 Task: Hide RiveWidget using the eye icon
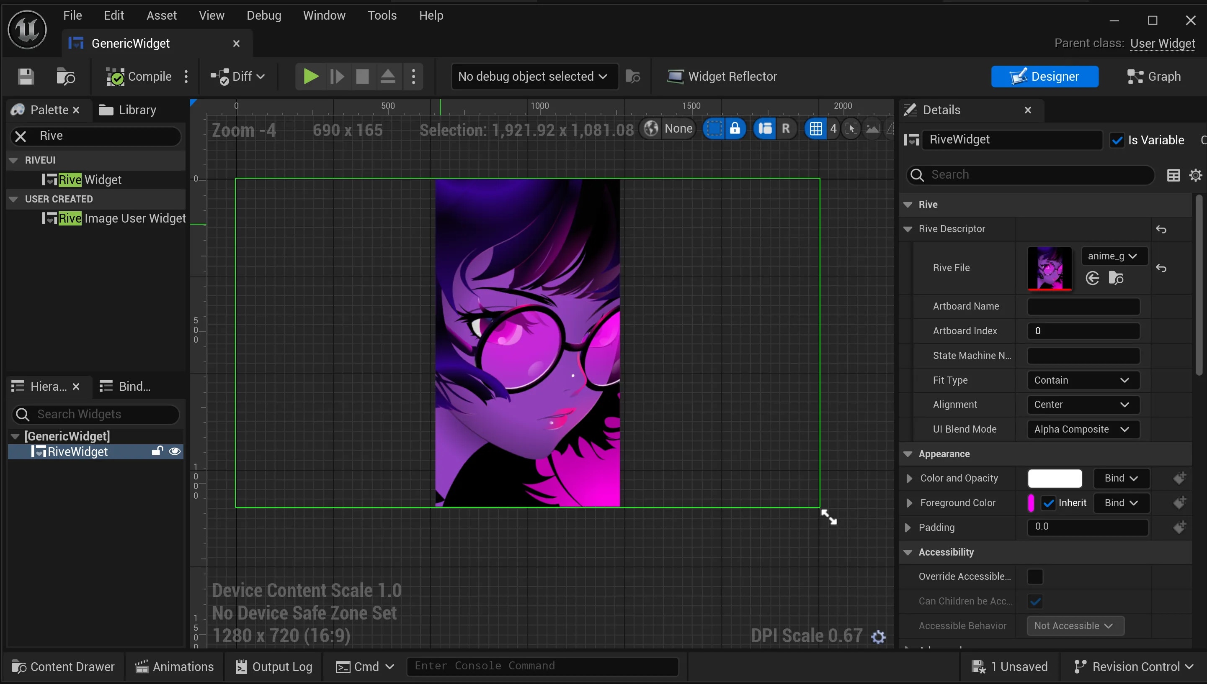pyautogui.click(x=175, y=451)
